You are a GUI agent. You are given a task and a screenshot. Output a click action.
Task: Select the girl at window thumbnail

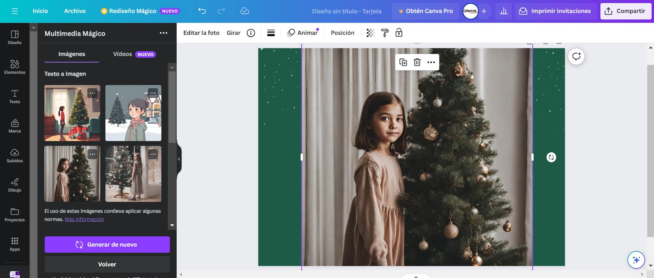click(133, 174)
